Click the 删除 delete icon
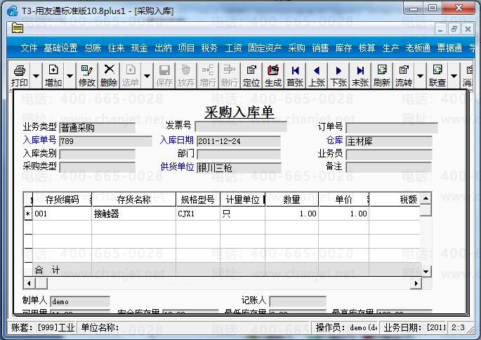Viewport: 481px width, 340px height. (x=109, y=70)
